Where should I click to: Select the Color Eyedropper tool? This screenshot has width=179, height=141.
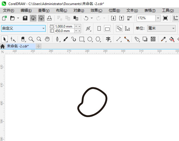(x=163, y=39)
